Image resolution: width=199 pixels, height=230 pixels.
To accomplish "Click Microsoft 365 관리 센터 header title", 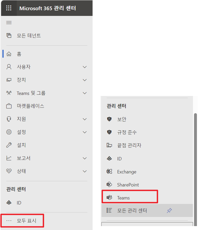I will pyautogui.click(x=48, y=8).
